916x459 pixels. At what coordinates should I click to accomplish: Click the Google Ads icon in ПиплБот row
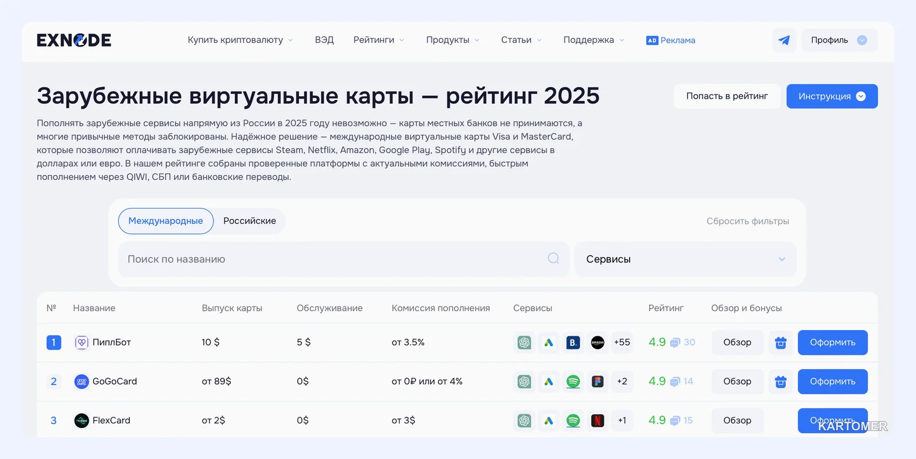pyautogui.click(x=549, y=343)
